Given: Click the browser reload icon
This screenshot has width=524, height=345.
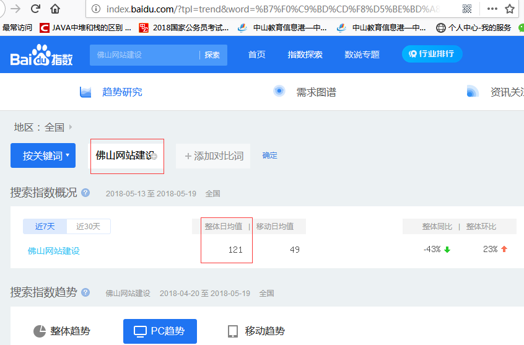Looking at the screenshot, I should coord(35,9).
